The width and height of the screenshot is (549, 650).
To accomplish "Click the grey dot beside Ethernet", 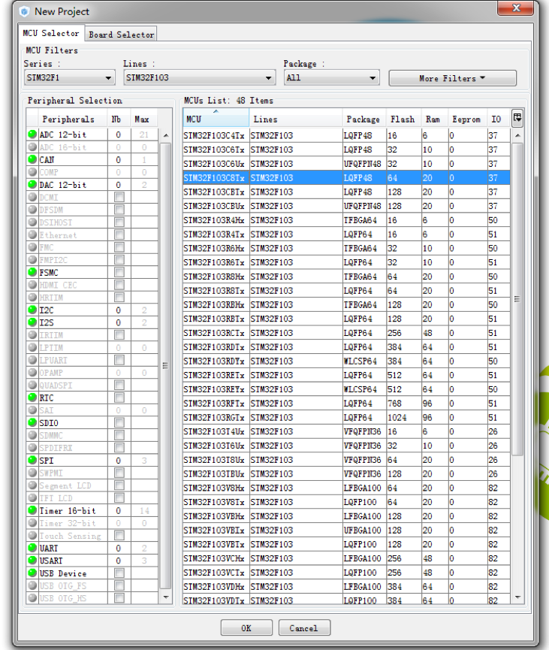I will (x=32, y=234).
